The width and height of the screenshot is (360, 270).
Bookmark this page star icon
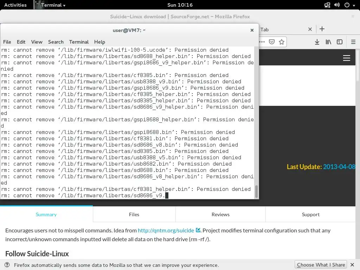coord(282,42)
